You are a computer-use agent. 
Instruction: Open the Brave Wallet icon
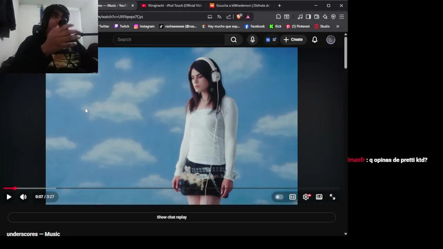point(316,17)
